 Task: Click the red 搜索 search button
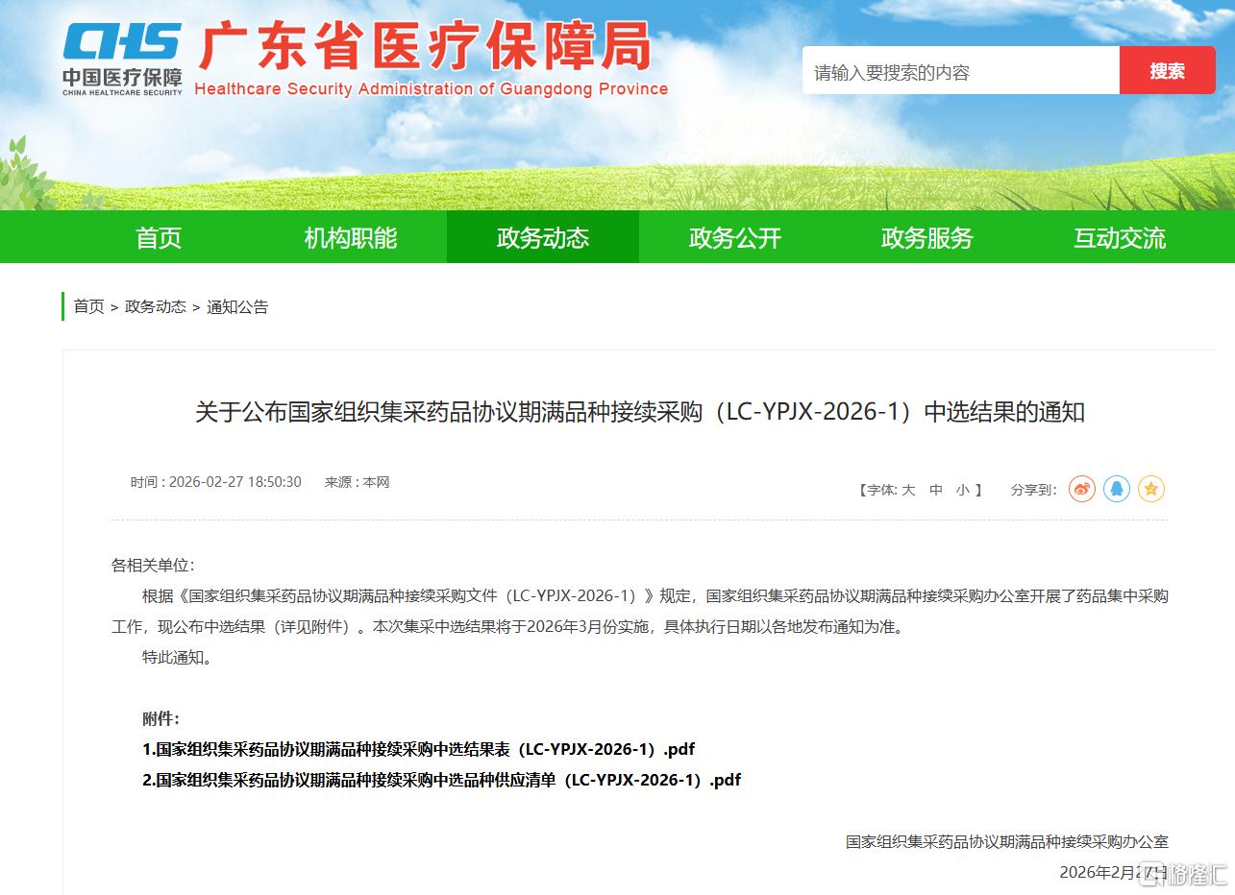click(x=1168, y=70)
